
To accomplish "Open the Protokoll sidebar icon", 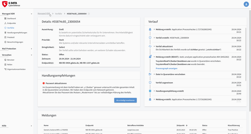I will (5, 37).
